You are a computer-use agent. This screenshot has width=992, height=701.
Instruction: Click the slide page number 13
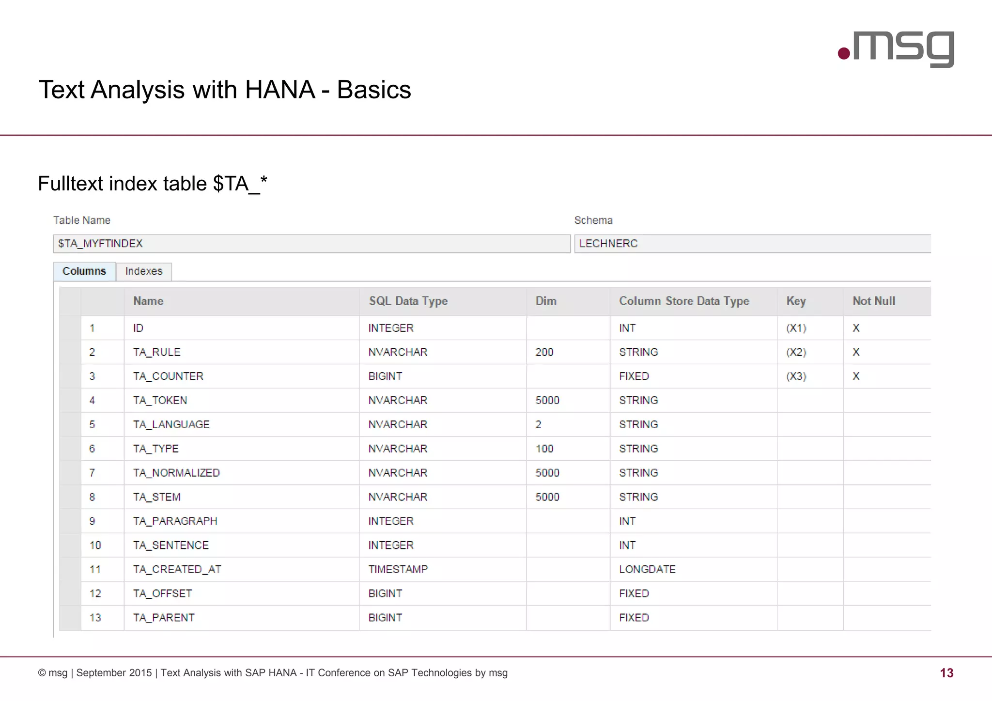[946, 673]
